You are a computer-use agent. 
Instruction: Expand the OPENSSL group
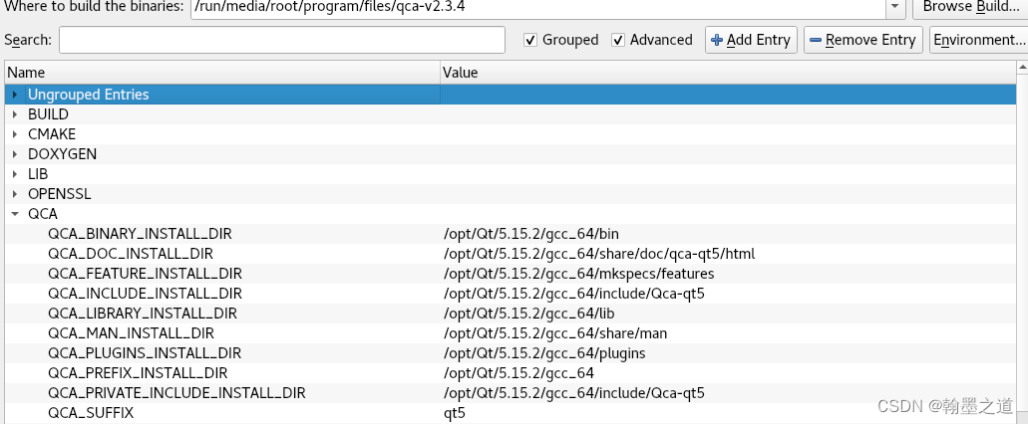(15, 194)
